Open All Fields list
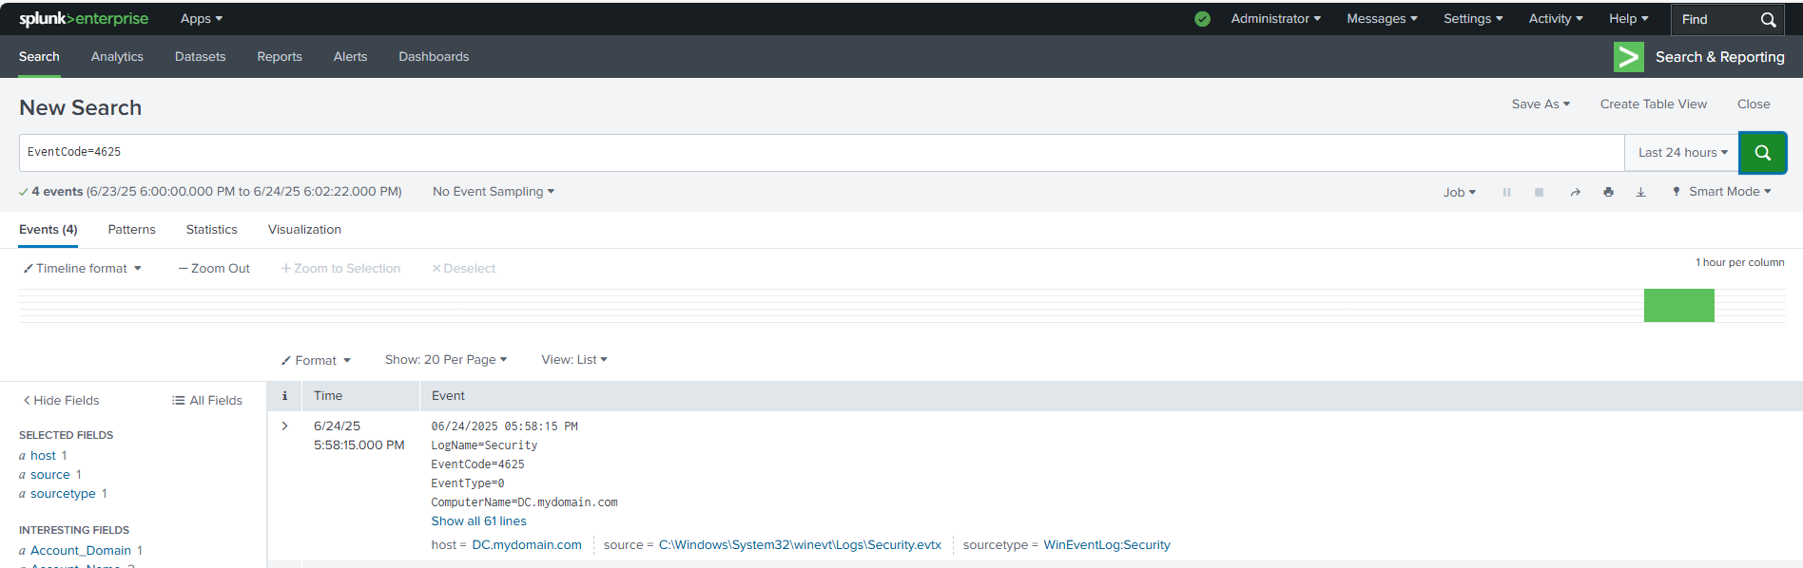 pyautogui.click(x=207, y=401)
